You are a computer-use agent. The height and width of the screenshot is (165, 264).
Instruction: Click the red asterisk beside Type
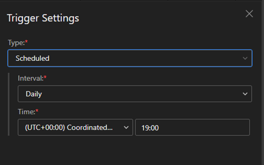pos(26,42)
